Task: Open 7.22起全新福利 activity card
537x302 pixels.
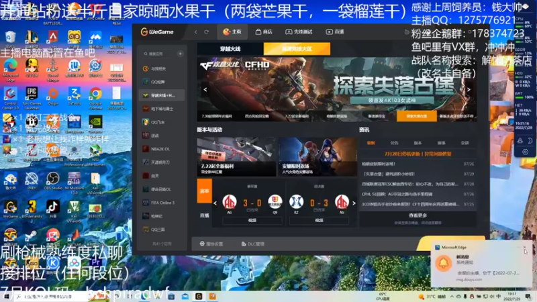Action: click(x=237, y=157)
